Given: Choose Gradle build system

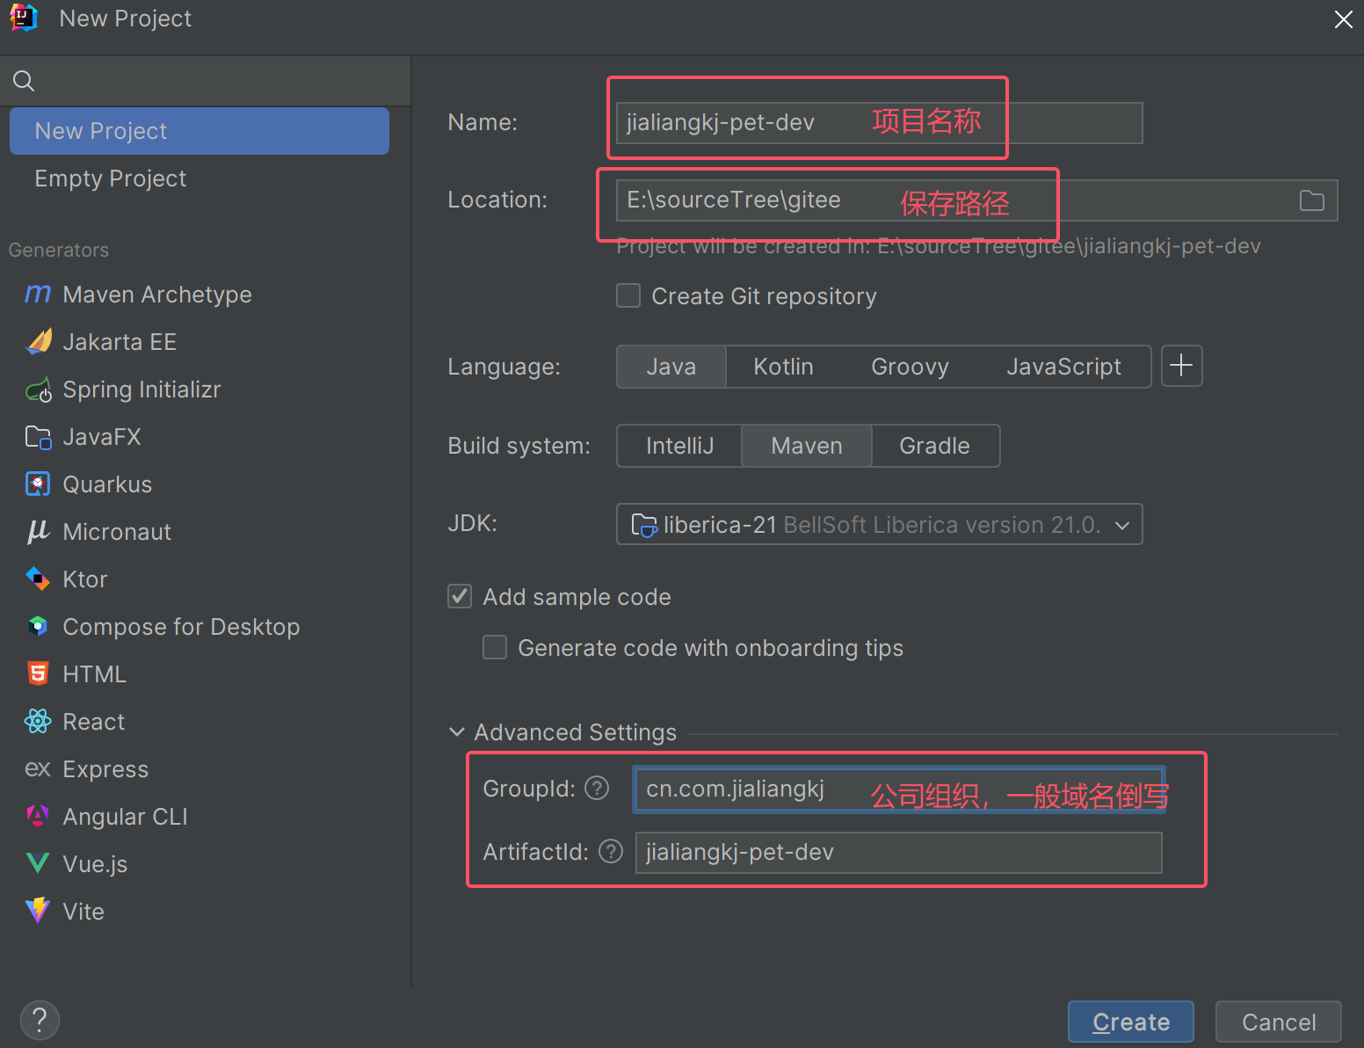Looking at the screenshot, I should point(934,446).
